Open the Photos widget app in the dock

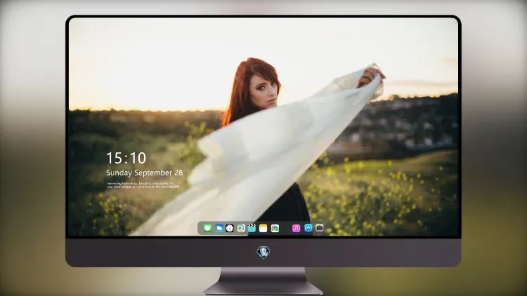click(275, 228)
